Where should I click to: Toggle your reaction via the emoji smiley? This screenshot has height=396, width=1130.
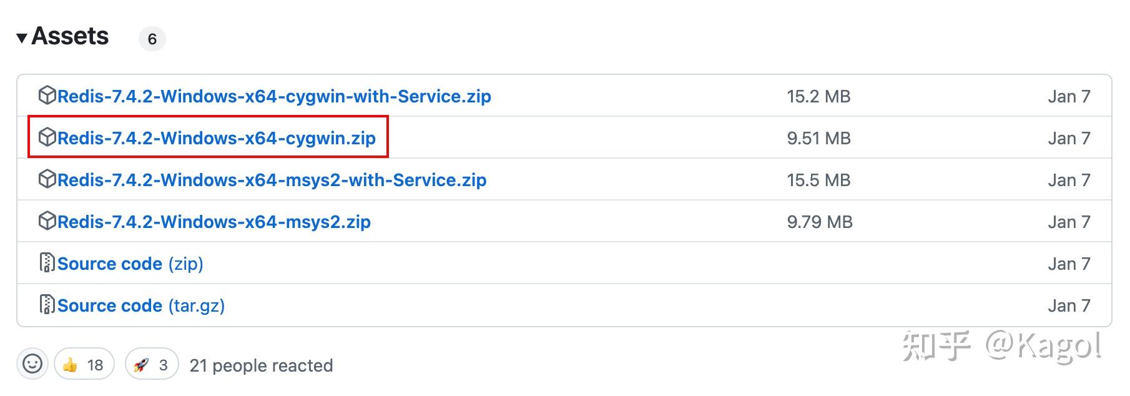(33, 364)
